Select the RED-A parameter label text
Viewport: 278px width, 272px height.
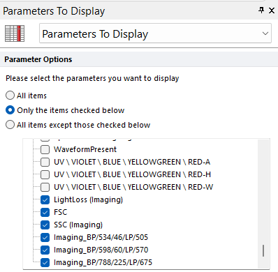(x=132, y=162)
